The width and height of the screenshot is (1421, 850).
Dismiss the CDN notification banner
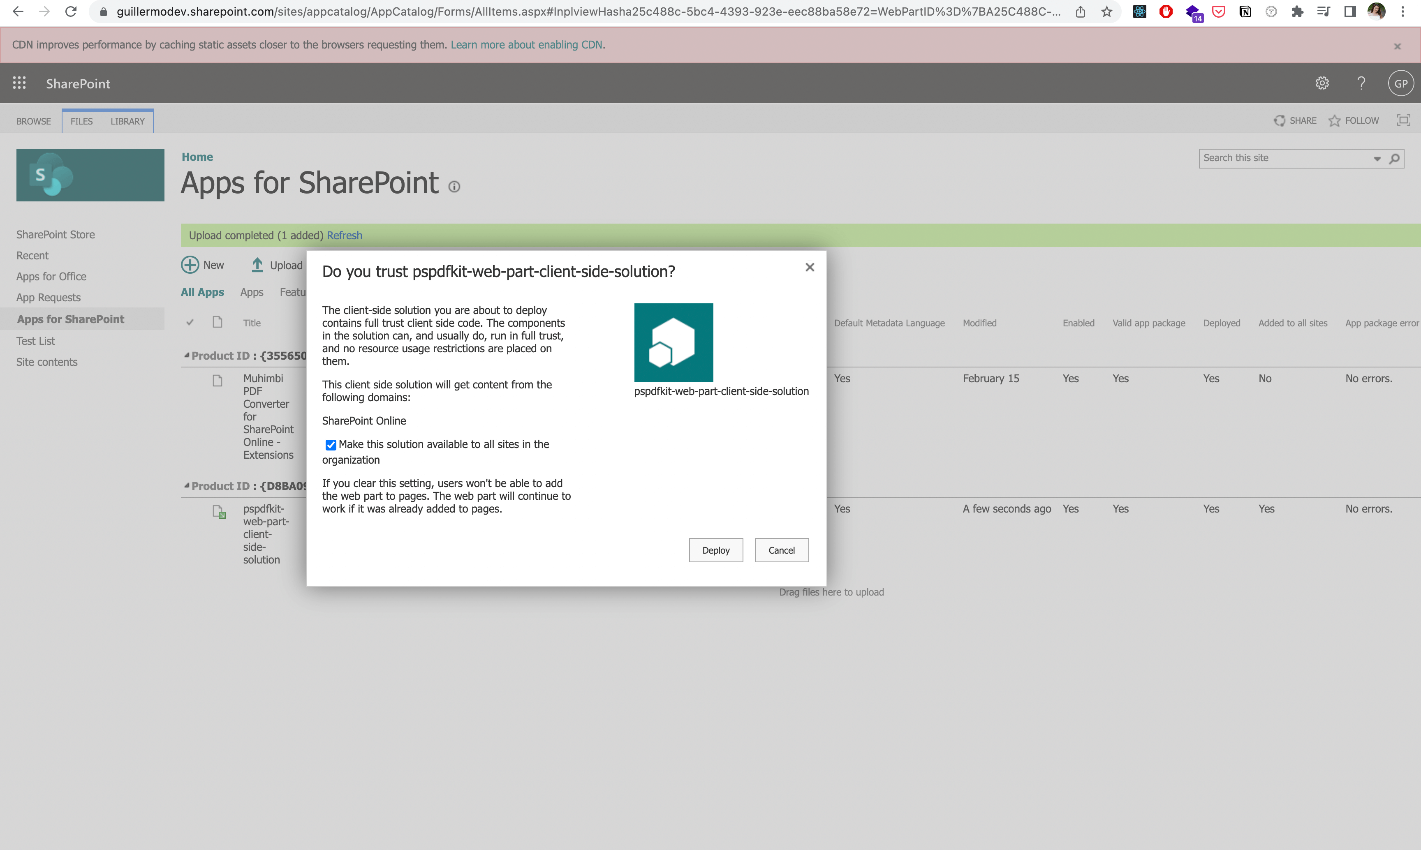pyautogui.click(x=1397, y=46)
